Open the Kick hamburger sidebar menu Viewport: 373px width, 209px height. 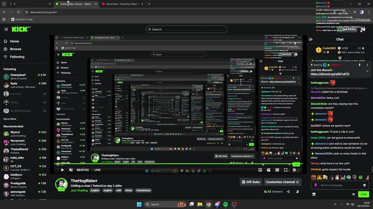(x=6, y=29)
